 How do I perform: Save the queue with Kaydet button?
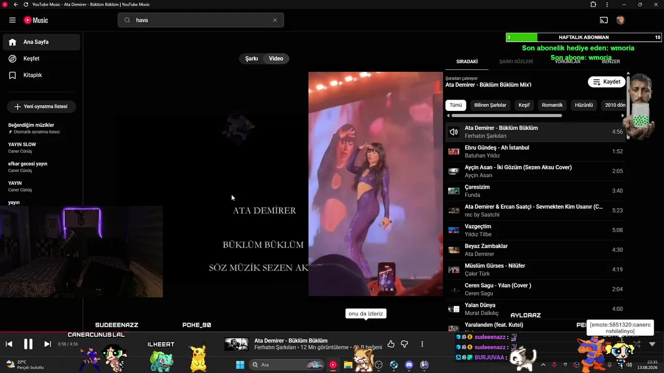point(606,82)
